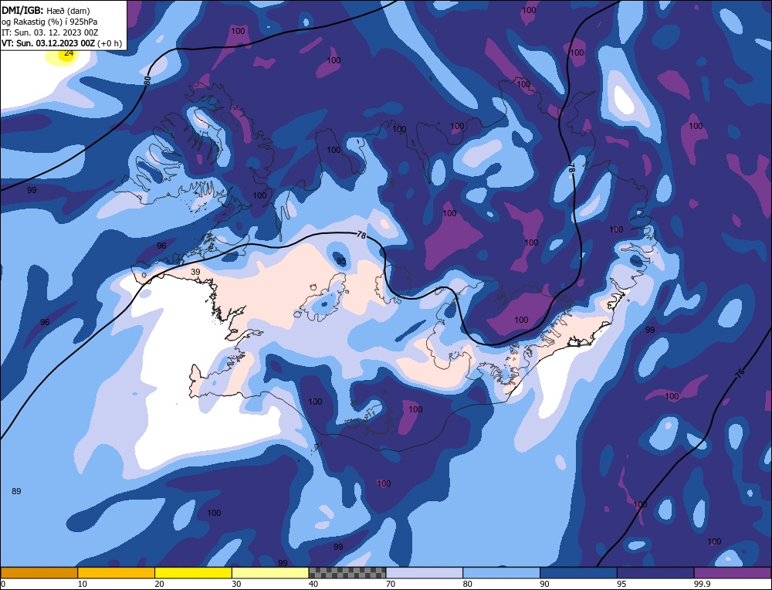Click the '10' tick label under the legend

(x=83, y=584)
